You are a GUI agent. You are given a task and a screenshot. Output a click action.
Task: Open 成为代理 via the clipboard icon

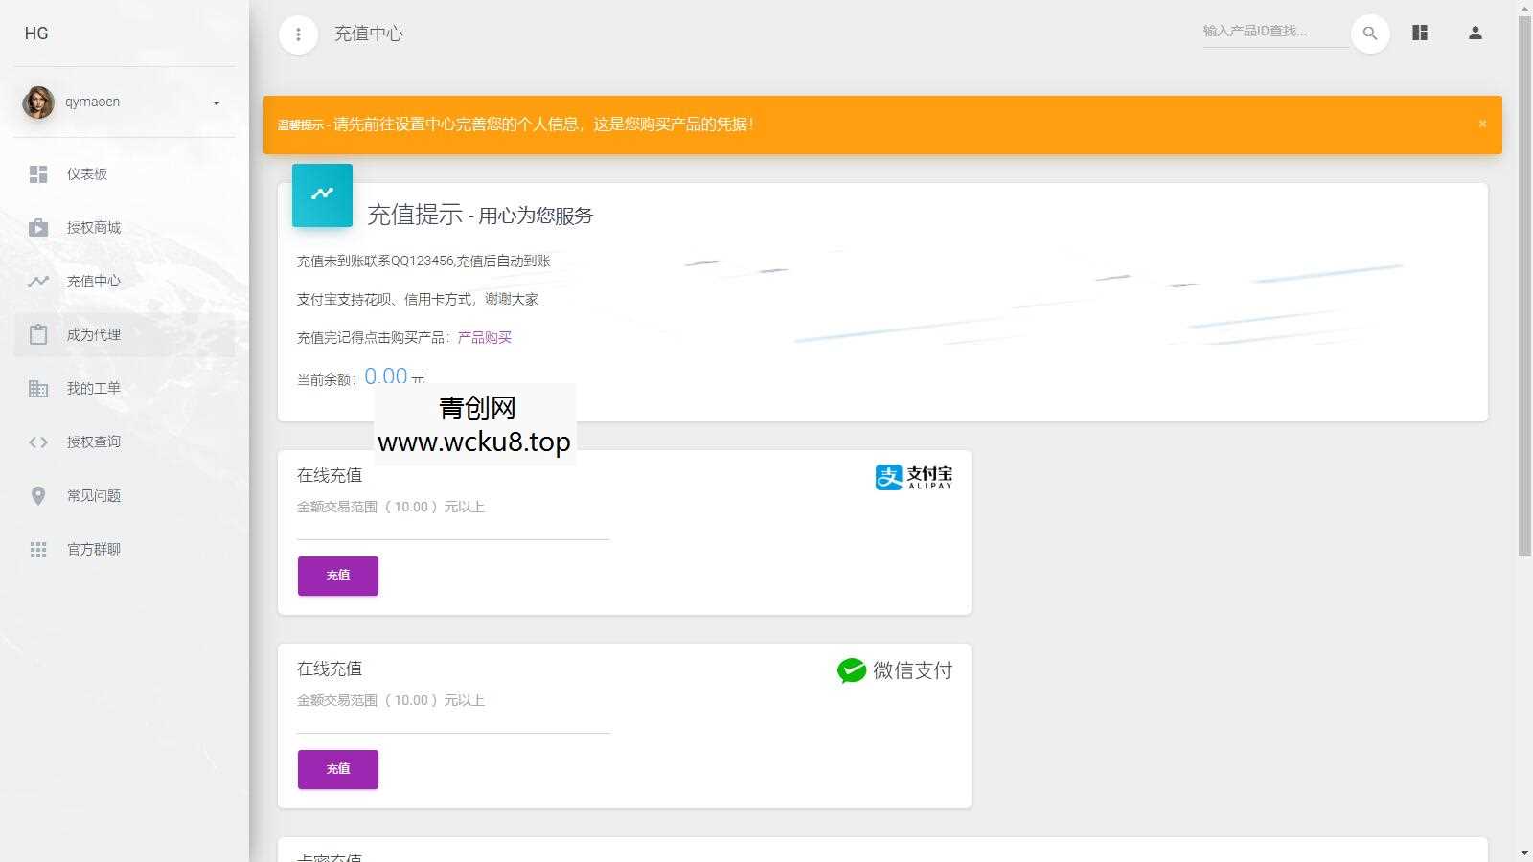point(38,334)
